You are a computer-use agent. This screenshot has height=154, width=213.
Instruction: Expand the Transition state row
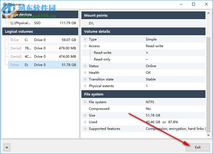pyautogui.click(x=85, y=79)
